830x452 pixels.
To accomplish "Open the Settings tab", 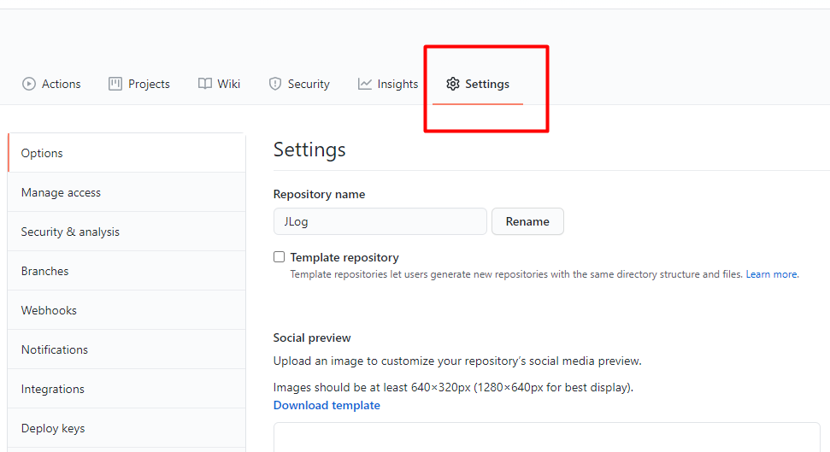I will coord(478,84).
